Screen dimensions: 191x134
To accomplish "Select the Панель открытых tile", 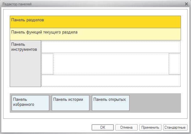I will click(x=111, y=103).
